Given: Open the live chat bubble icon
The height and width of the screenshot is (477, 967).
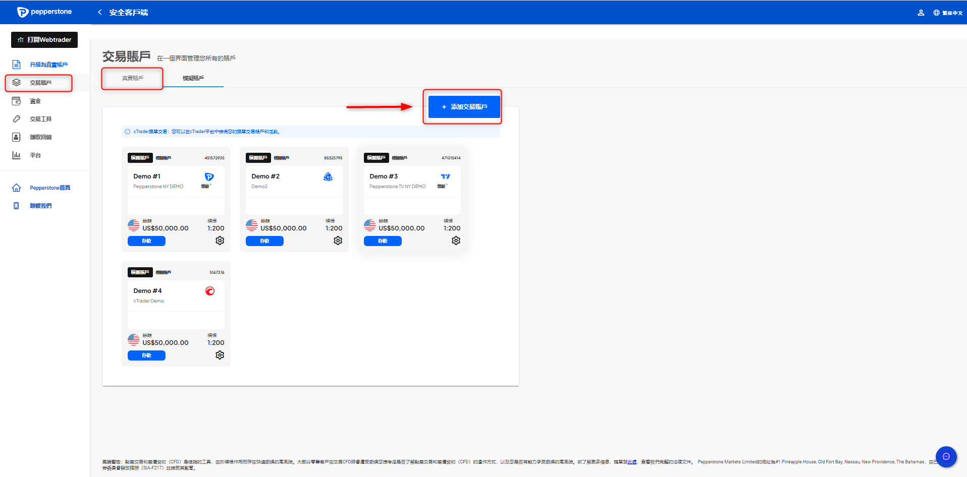Looking at the screenshot, I should (x=946, y=457).
